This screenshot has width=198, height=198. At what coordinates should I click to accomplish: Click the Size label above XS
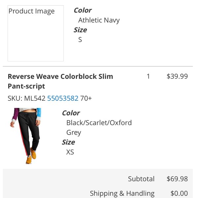pyautogui.click(x=68, y=142)
